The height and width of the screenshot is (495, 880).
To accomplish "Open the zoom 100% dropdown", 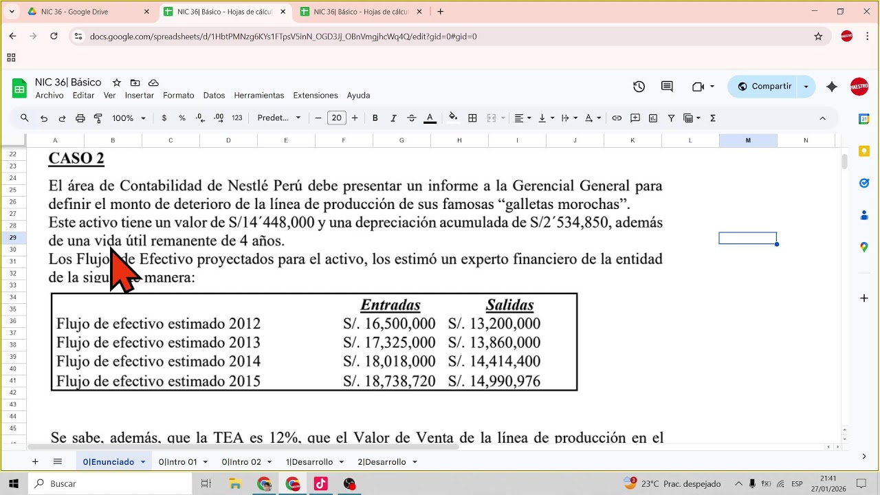I will tap(129, 118).
